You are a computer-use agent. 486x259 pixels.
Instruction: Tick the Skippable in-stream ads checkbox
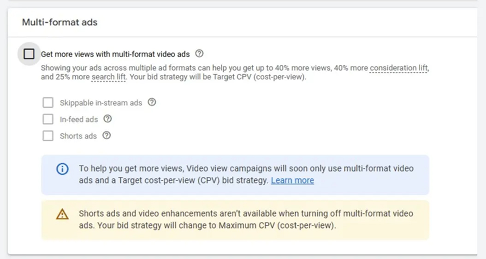[48, 103]
